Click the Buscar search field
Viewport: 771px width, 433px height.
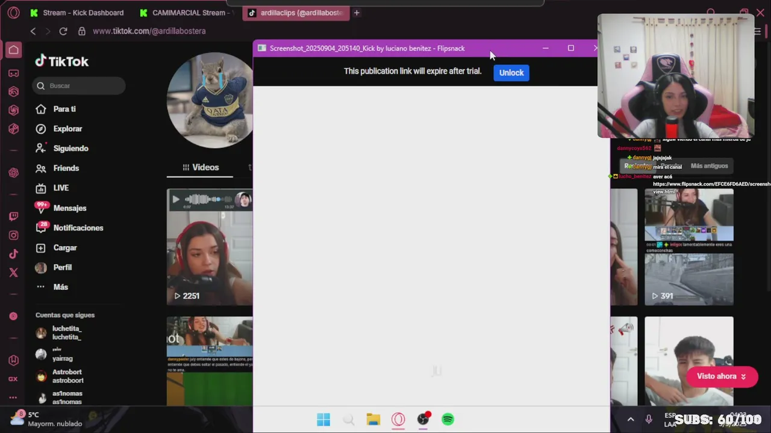pyautogui.click(x=79, y=86)
